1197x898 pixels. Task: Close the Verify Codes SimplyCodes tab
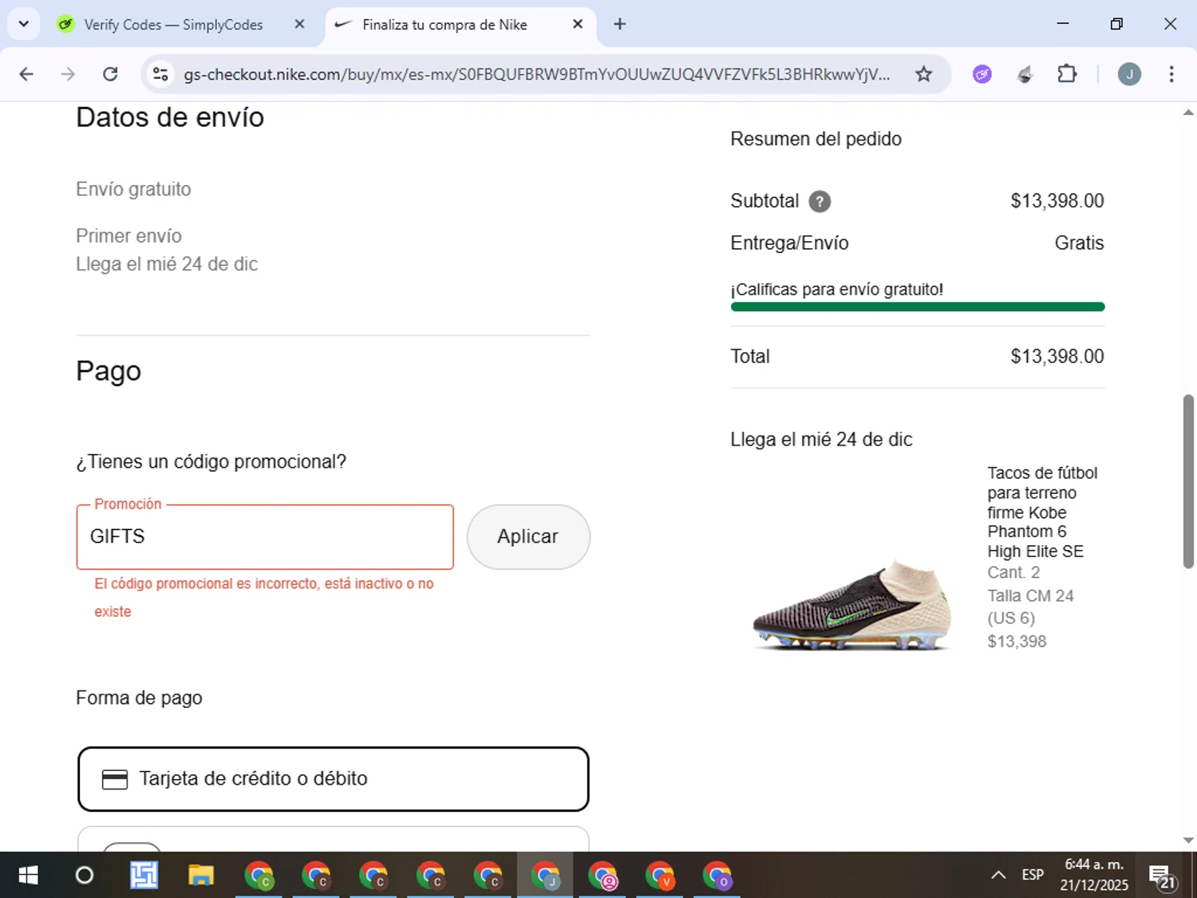point(299,24)
